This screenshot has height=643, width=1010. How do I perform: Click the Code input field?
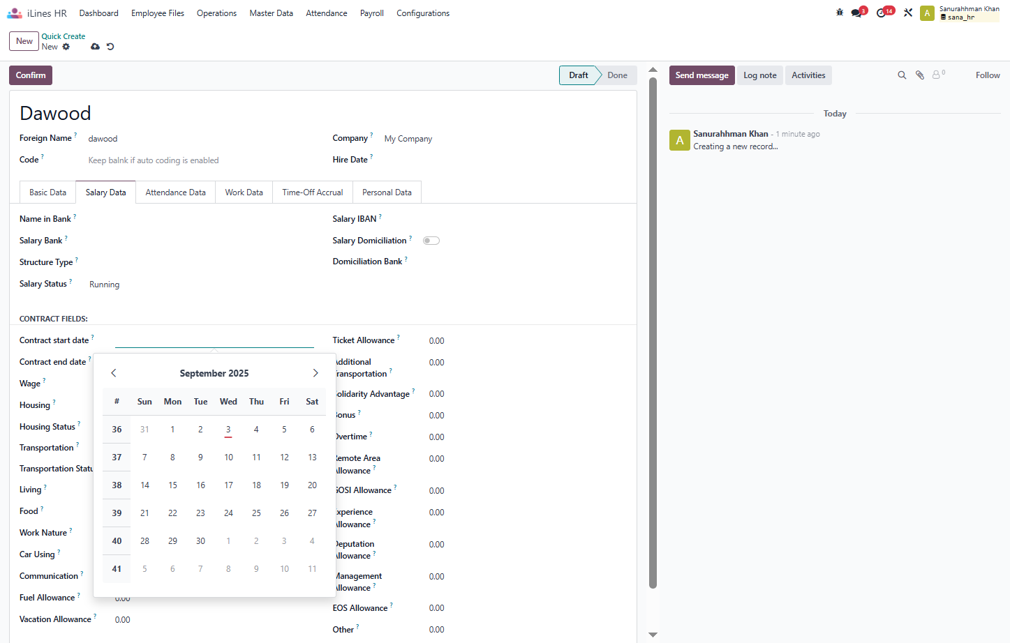(201, 160)
